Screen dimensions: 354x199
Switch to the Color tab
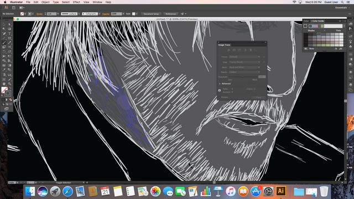306,21
